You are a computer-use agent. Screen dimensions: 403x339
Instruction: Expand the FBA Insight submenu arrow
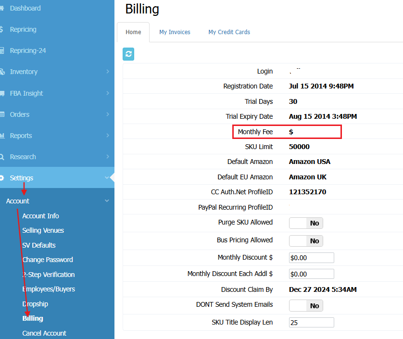point(107,93)
